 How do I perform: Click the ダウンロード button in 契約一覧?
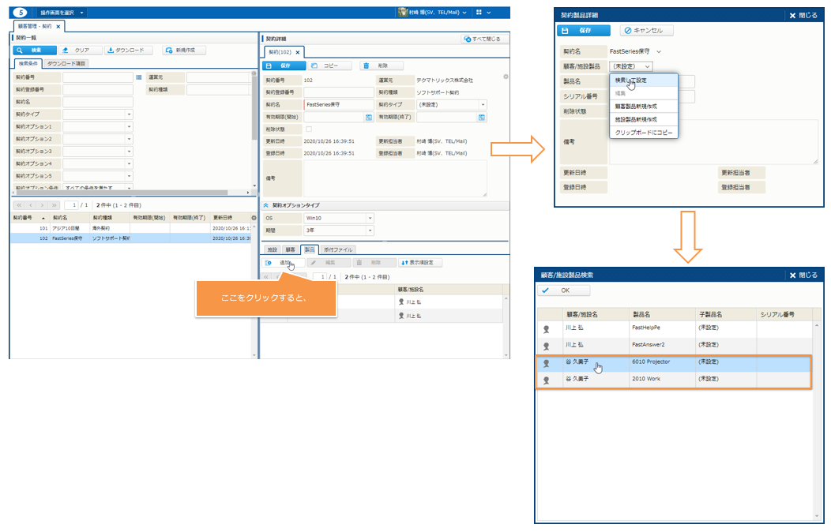point(130,50)
